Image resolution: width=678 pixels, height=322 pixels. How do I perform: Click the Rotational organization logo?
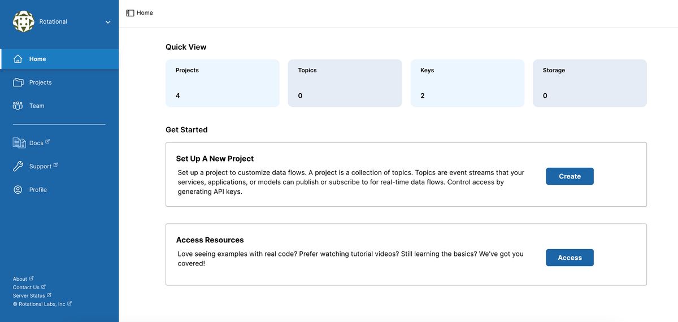point(24,21)
